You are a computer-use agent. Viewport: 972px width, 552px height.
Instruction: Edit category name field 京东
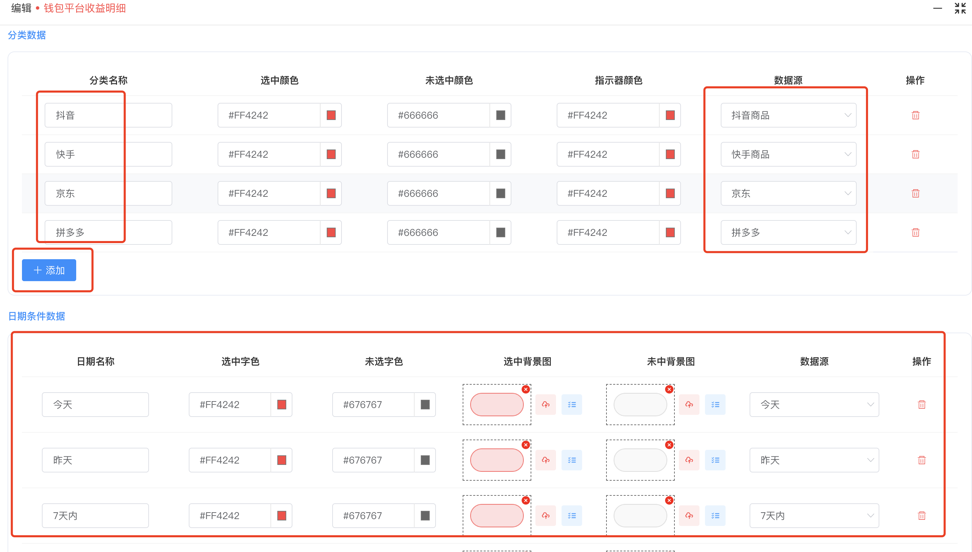[108, 193]
